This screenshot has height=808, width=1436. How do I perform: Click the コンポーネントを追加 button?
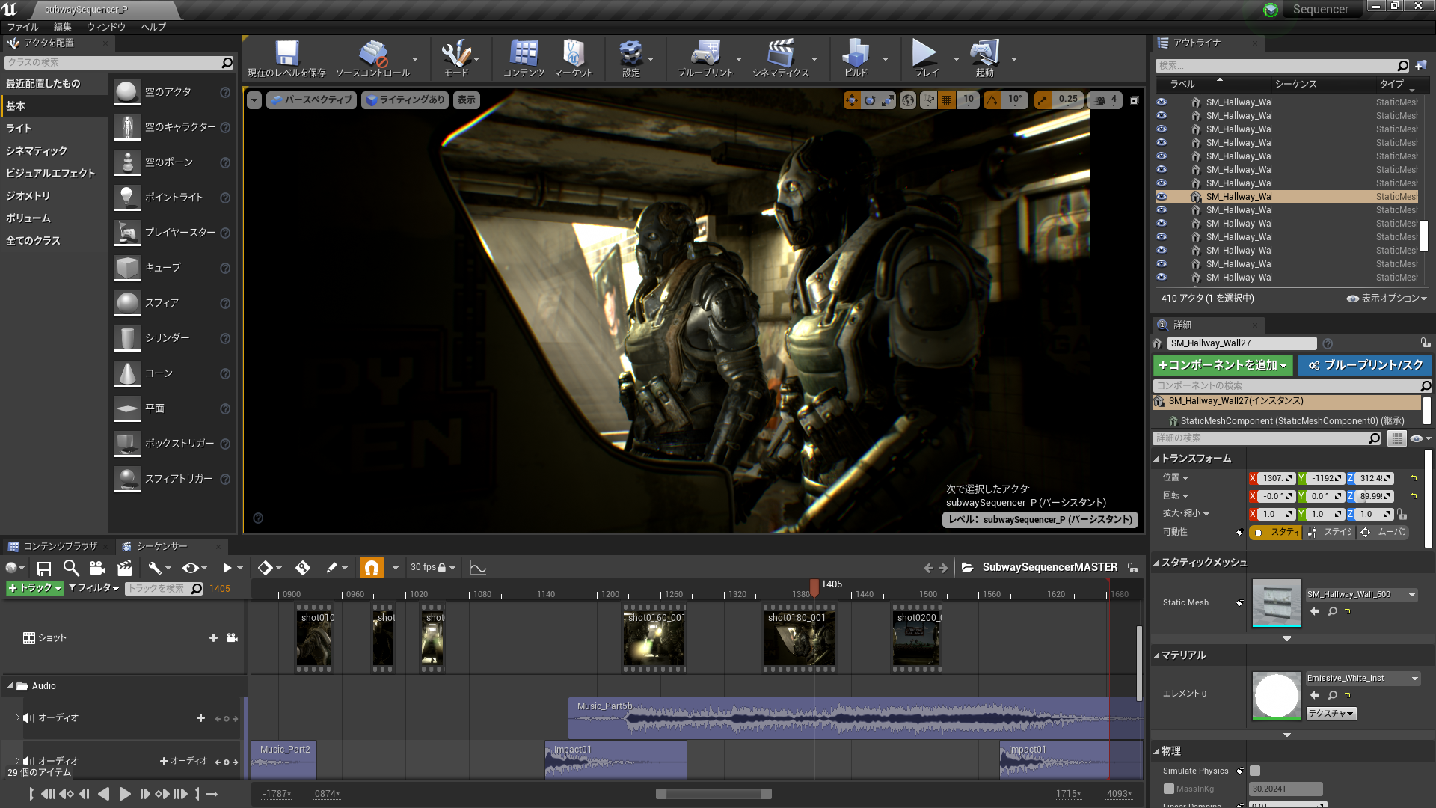[1222, 365]
